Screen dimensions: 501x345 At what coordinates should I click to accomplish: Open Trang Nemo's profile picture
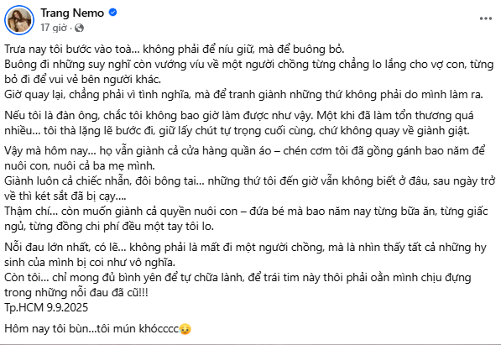click(19, 20)
